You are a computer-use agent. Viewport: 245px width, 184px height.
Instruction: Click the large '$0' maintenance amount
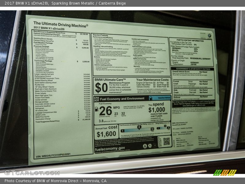coord(101,88)
